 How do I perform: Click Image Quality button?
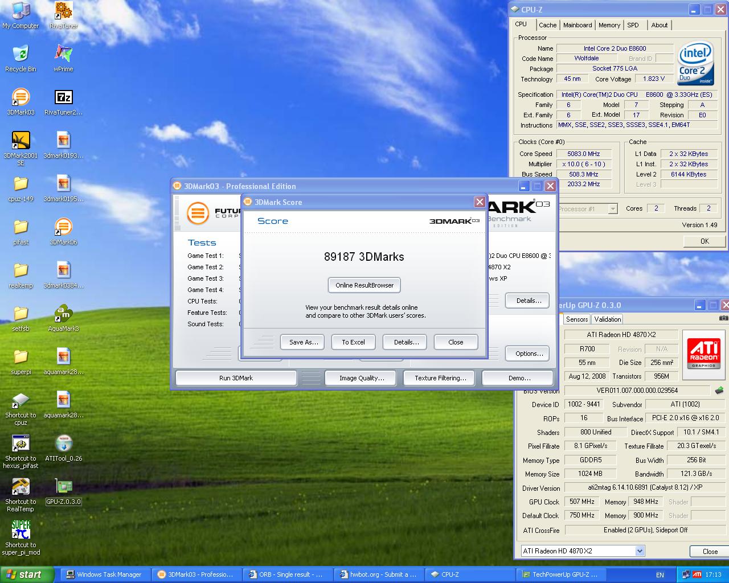point(361,378)
